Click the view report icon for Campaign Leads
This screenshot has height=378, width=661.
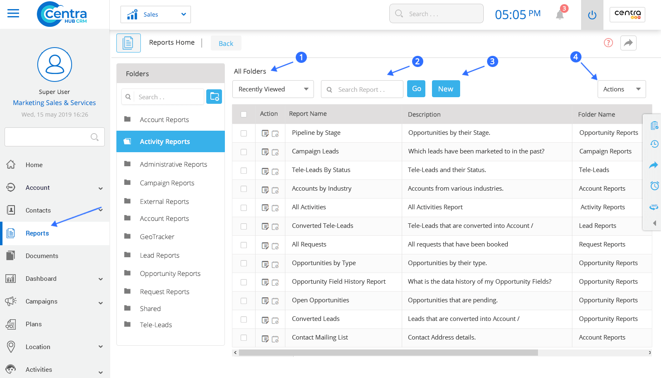265,152
